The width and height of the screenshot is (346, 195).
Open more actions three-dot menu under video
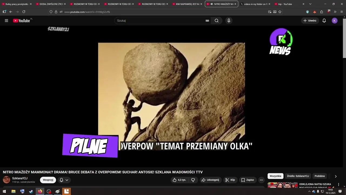[261, 180]
